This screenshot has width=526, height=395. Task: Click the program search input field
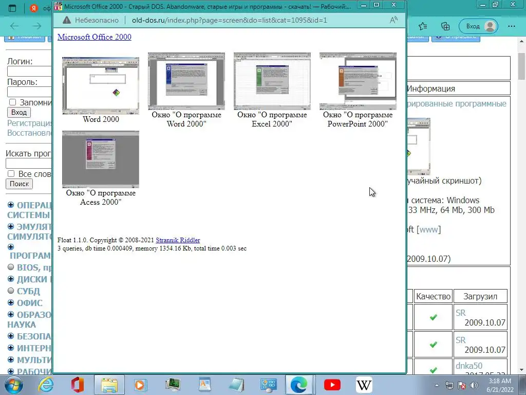(29, 163)
